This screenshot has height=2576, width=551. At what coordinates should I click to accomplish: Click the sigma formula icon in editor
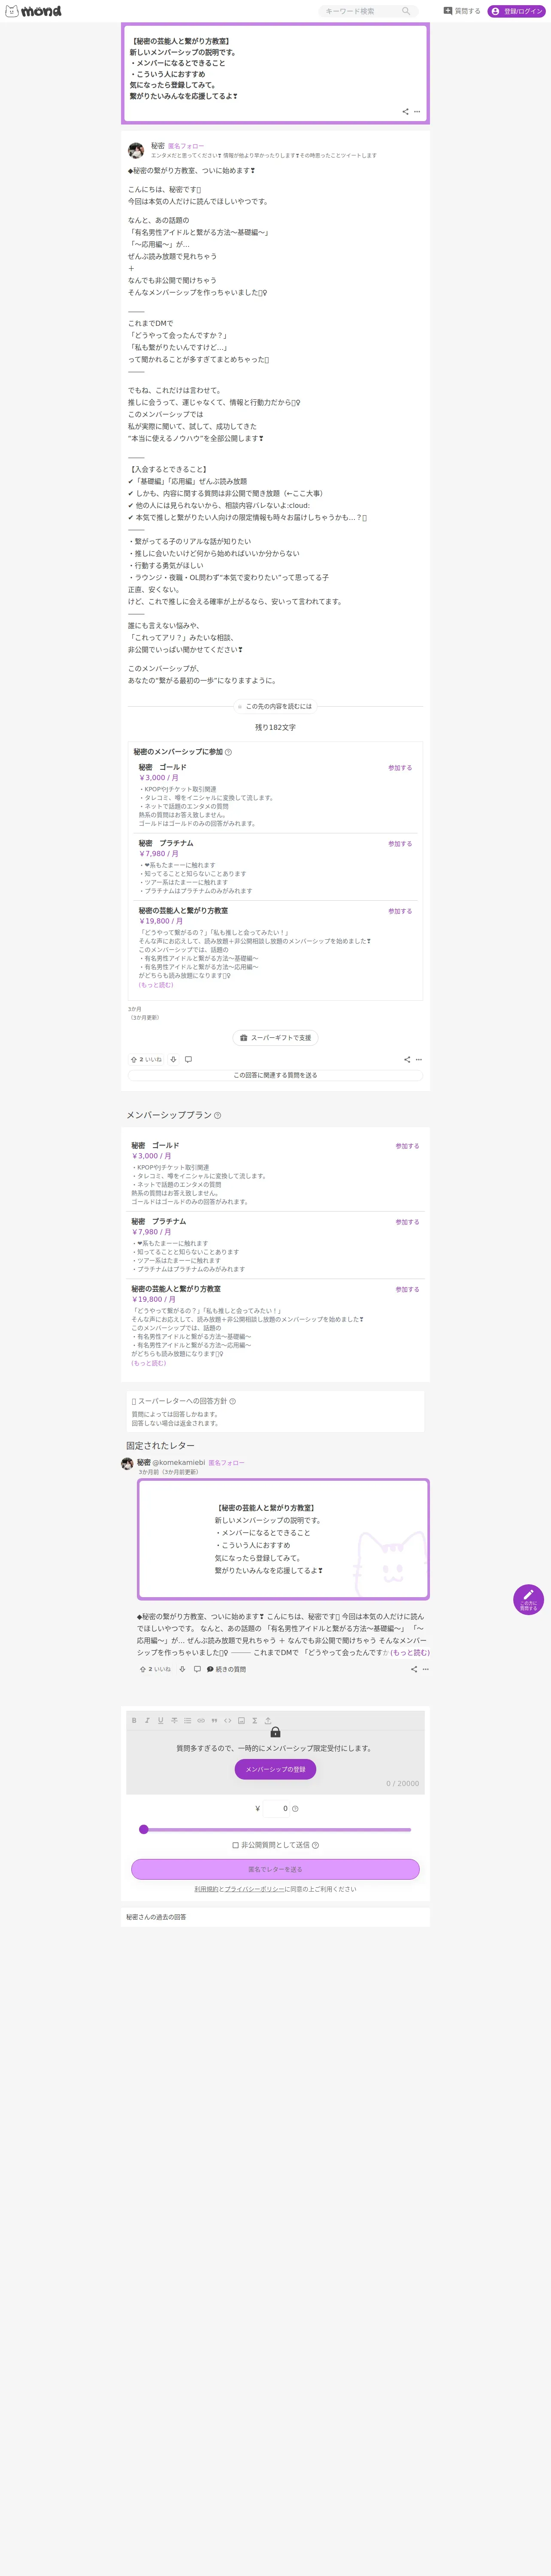[x=255, y=1721]
